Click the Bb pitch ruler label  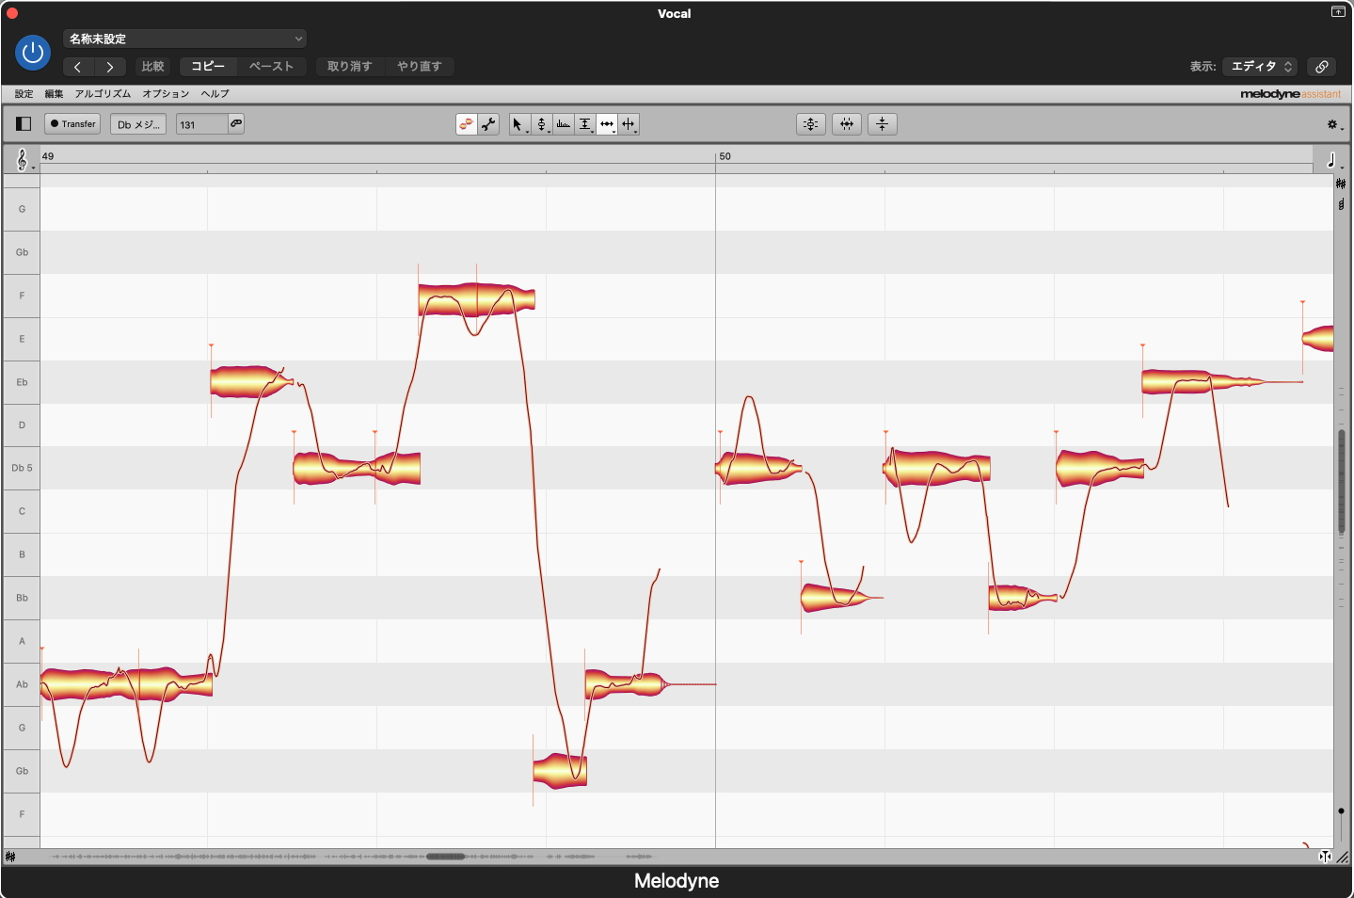click(x=22, y=598)
